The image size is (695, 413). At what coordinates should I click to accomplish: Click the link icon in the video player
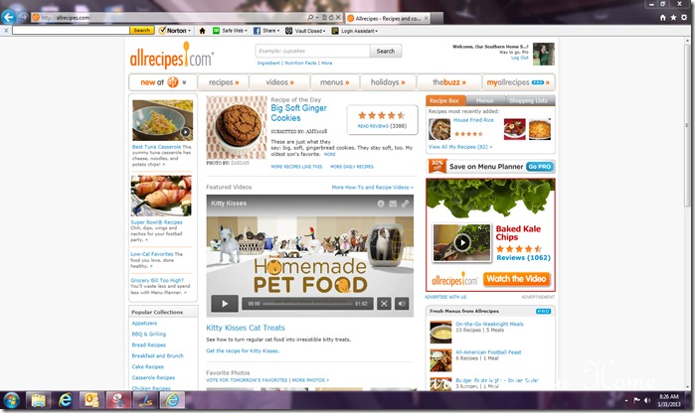click(x=405, y=204)
